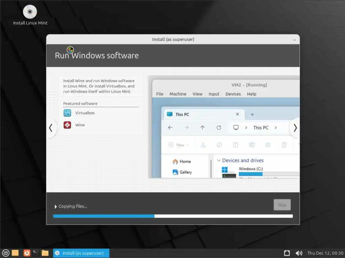Open the New dropdown in explorer

(179, 145)
